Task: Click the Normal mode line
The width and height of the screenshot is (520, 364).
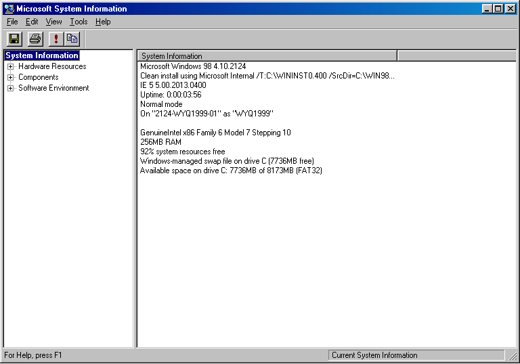Action: pos(161,104)
